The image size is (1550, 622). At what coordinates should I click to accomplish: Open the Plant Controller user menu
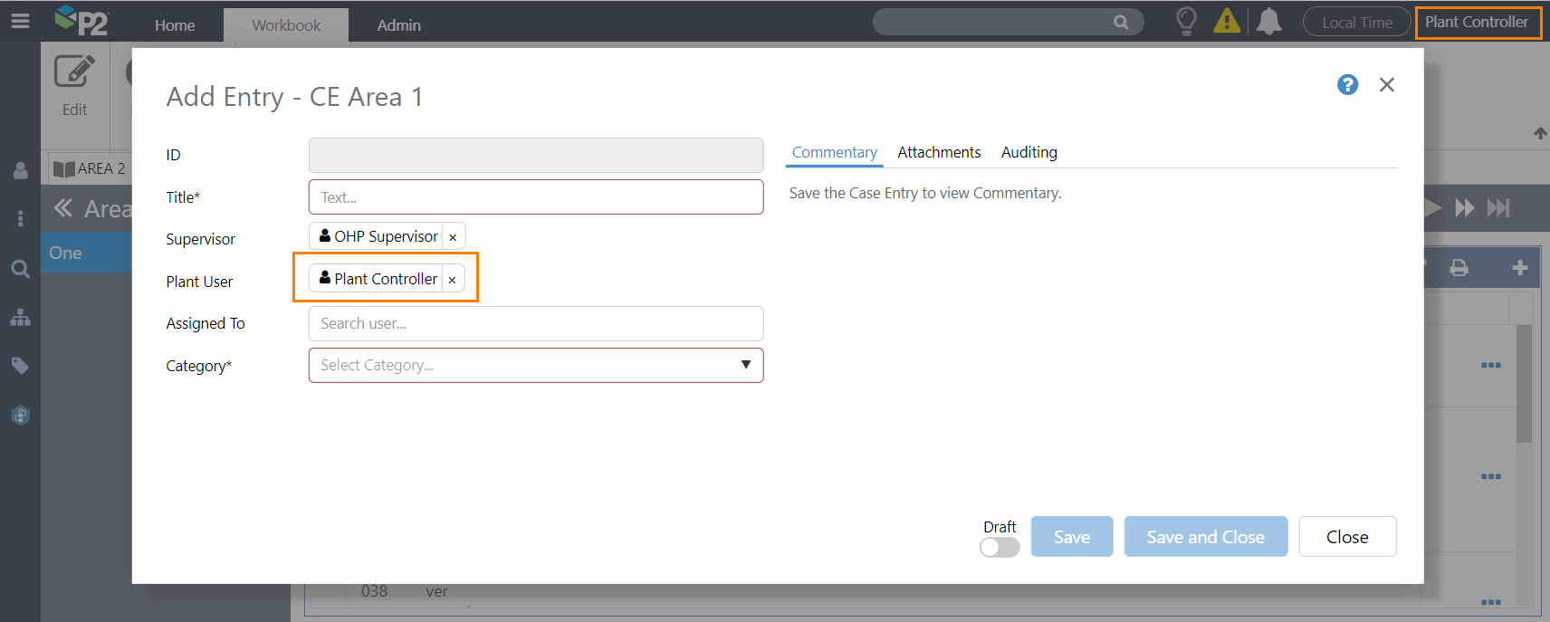coord(1477,22)
